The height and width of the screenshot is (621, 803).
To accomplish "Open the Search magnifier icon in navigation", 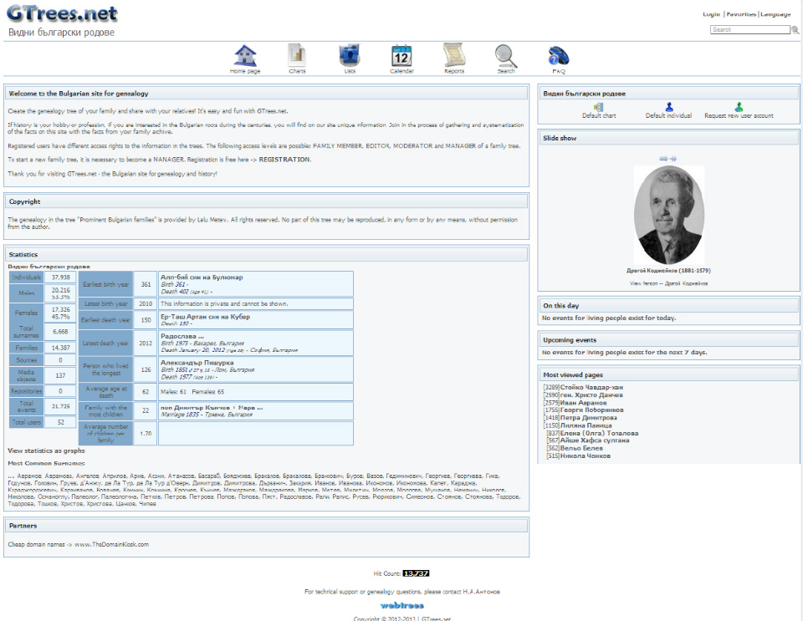I will click(506, 56).
